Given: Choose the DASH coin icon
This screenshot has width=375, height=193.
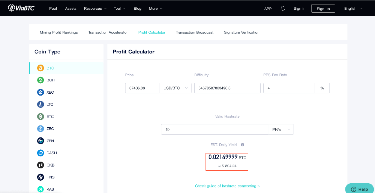Looking at the screenshot, I should click(x=40, y=153).
